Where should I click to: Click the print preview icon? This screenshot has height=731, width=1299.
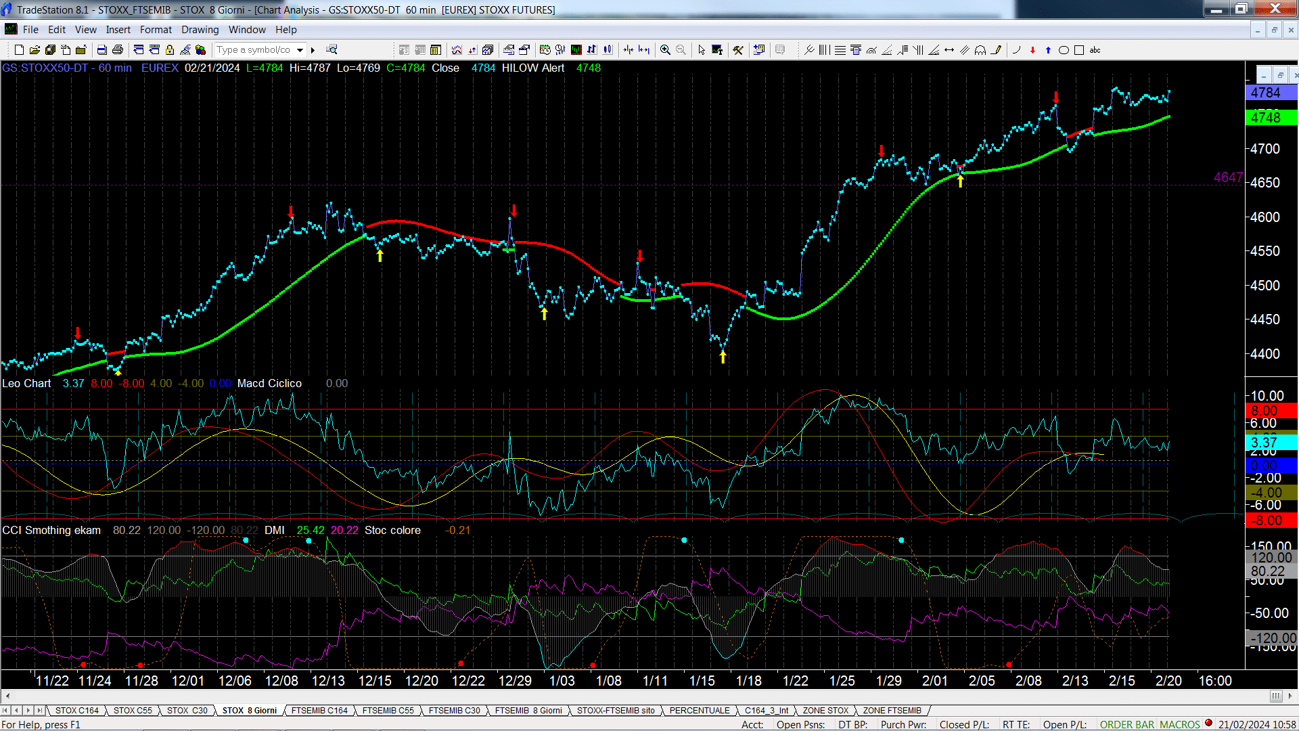click(102, 50)
